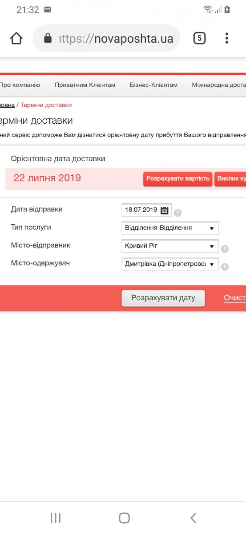The height and width of the screenshot is (534, 246).
Task: Tap the Android back button
Action: coord(193,518)
